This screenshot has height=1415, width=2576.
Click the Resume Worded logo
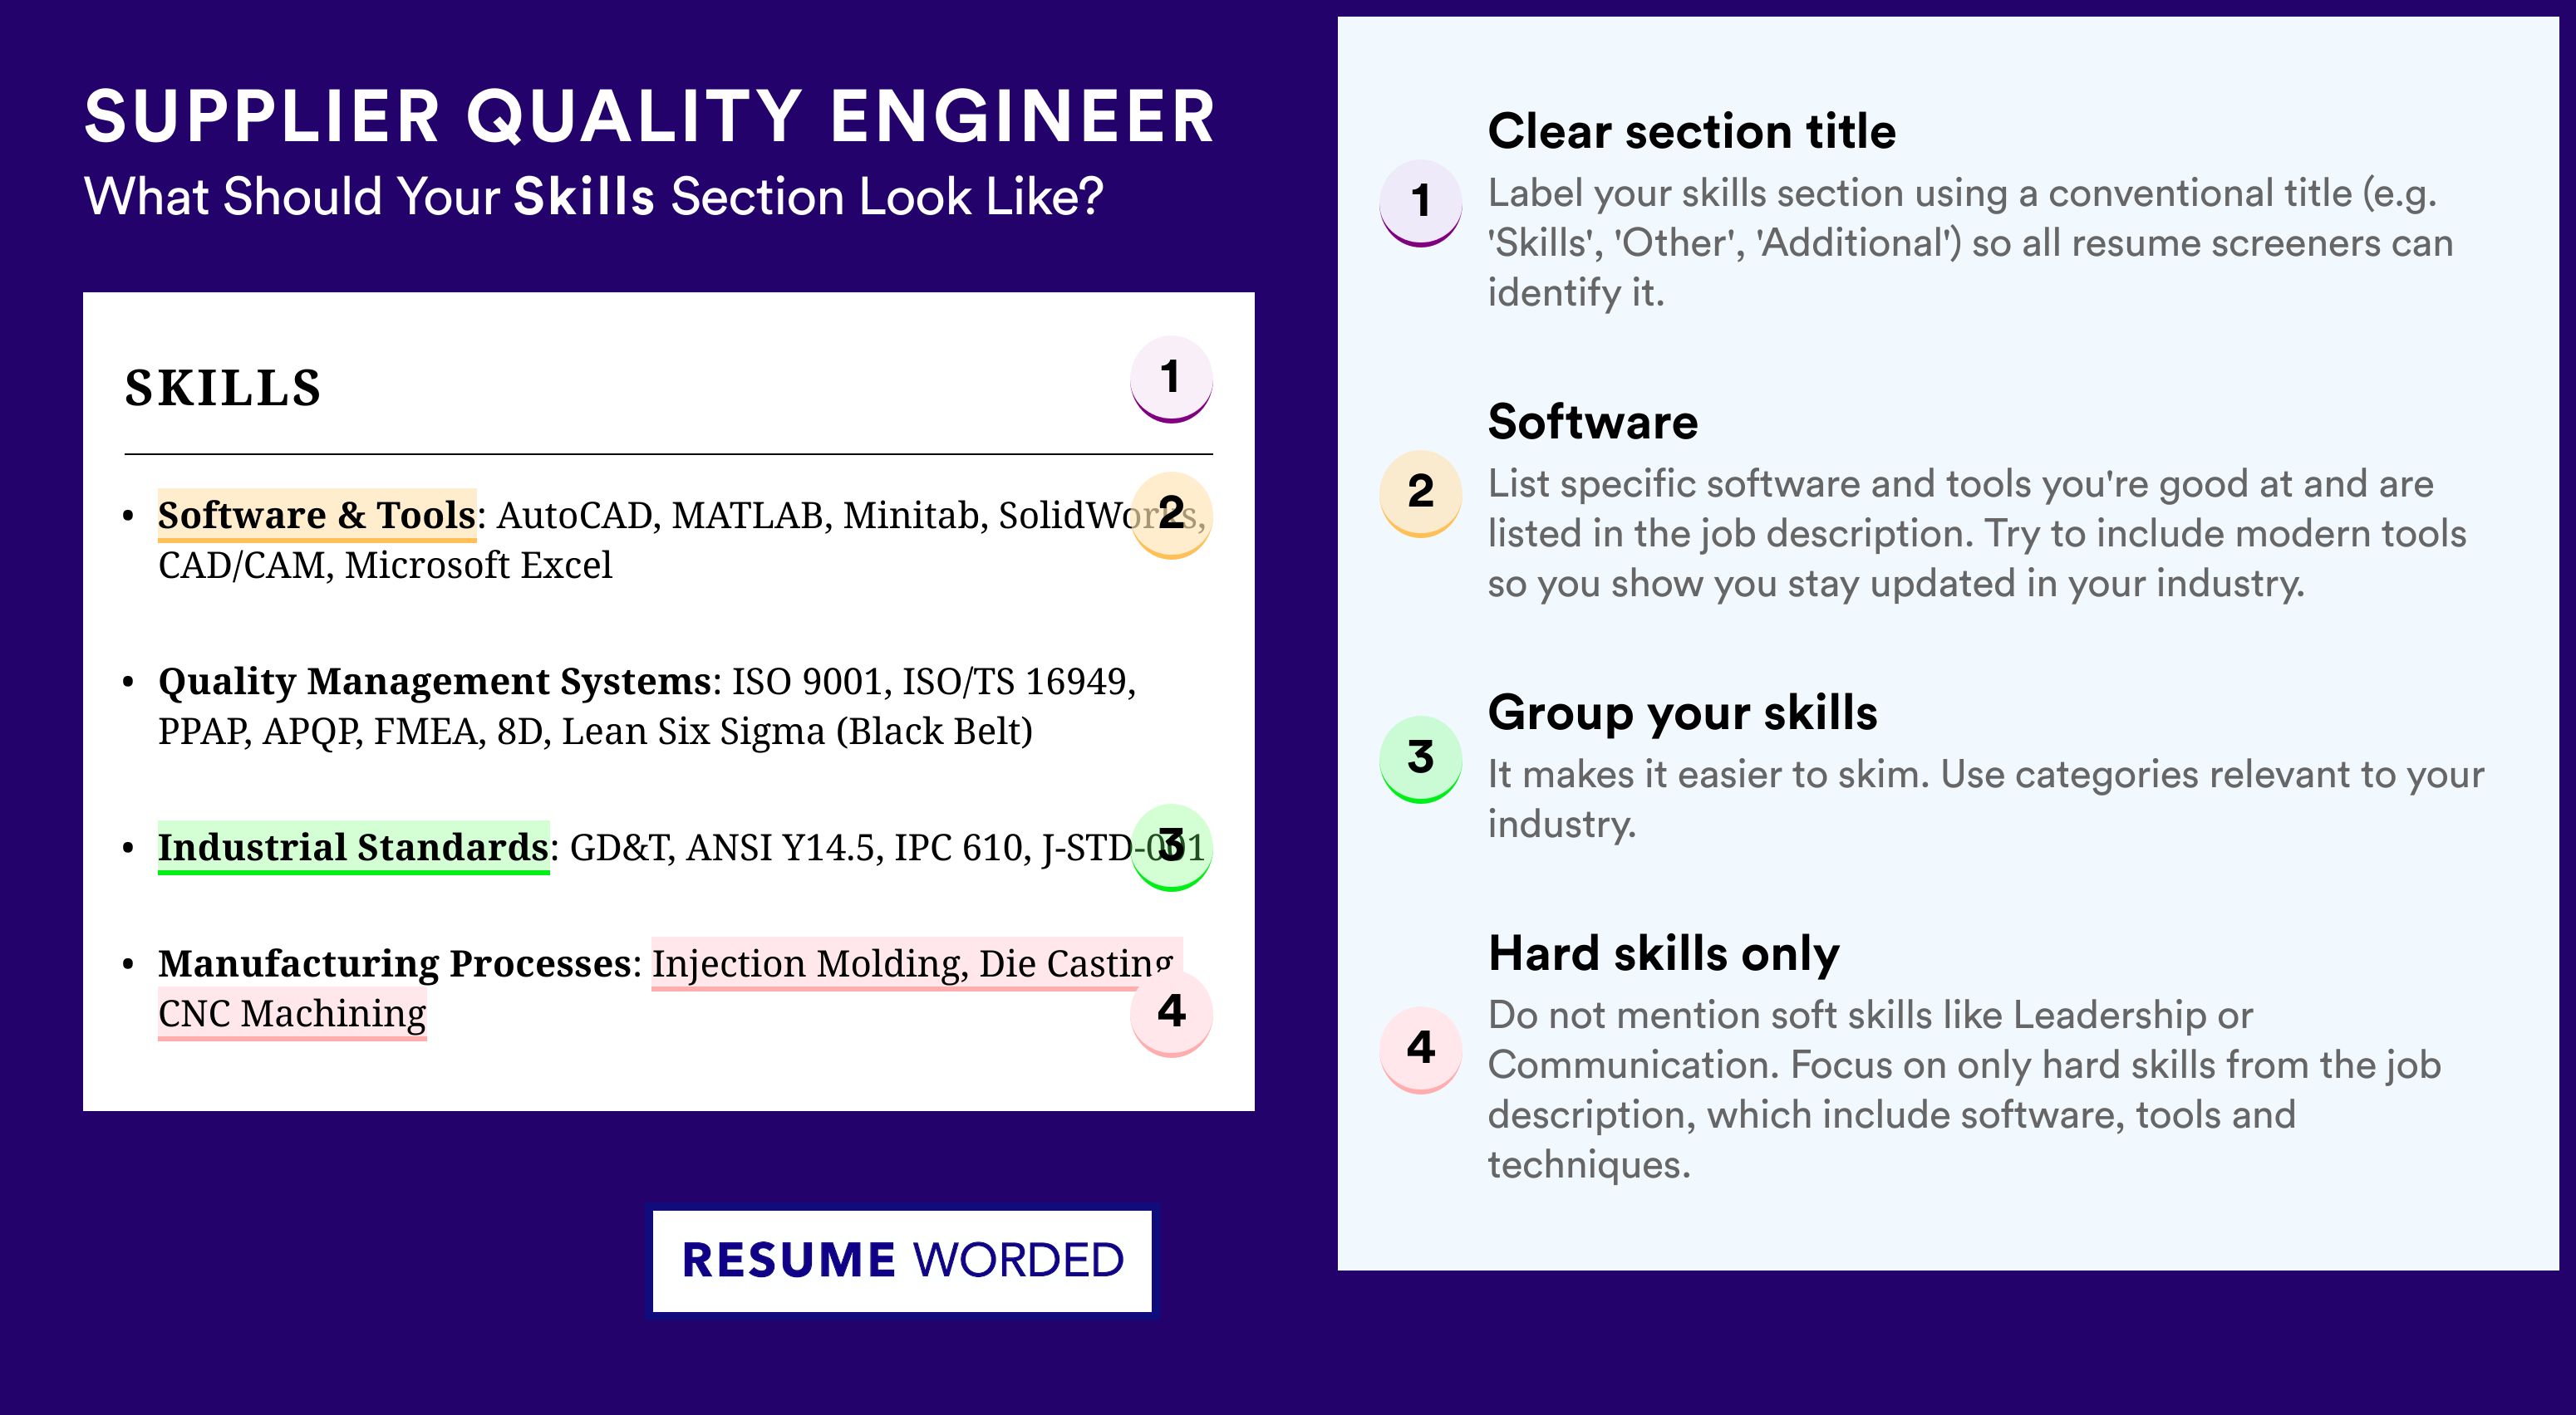(x=902, y=1261)
